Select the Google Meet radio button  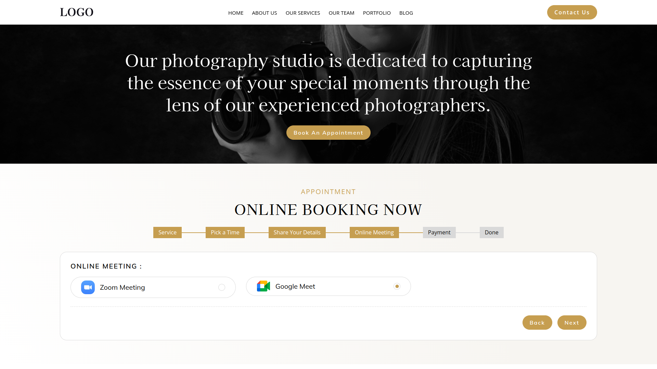click(397, 286)
